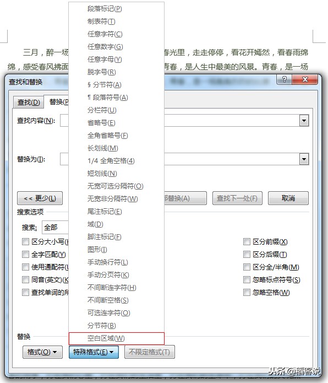The height and width of the screenshot is (383, 328).
Task: Toggle the 忽略空格 checkbox
Action: pos(247,293)
